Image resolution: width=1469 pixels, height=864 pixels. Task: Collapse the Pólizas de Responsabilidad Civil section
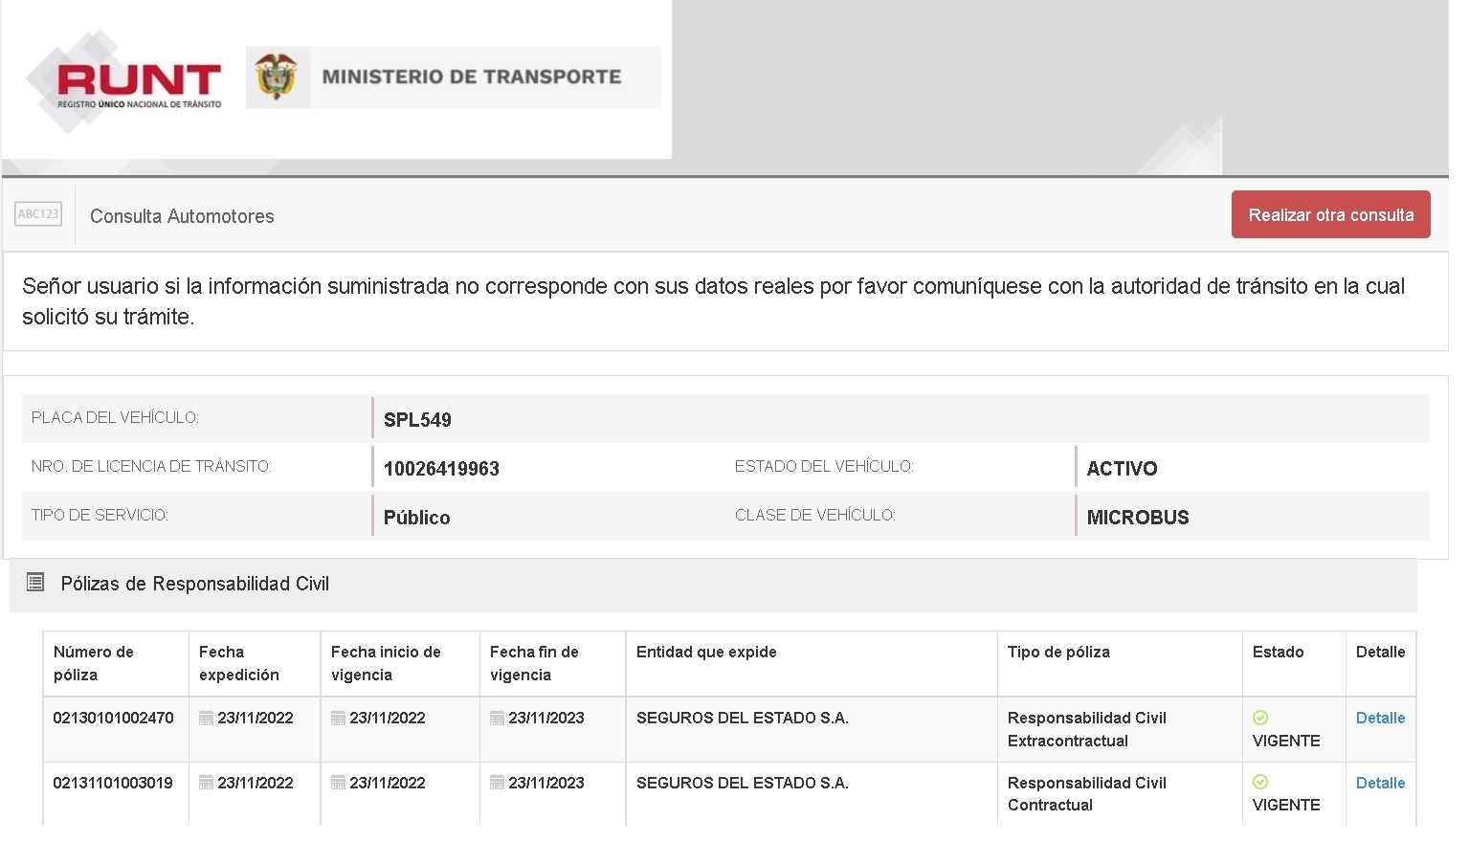pos(194,584)
